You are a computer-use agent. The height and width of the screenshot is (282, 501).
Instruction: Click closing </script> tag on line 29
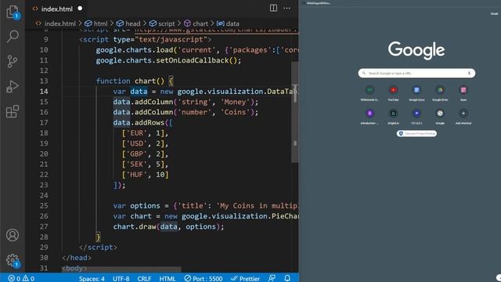click(x=98, y=248)
